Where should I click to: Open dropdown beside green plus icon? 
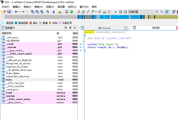pos(96,12)
